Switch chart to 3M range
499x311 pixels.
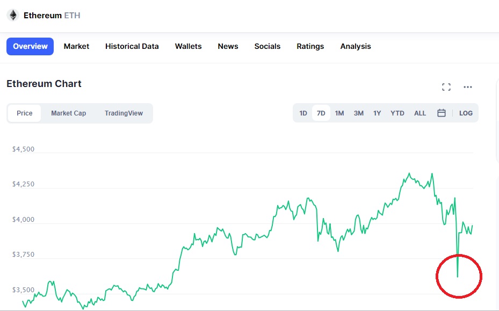(x=359, y=113)
